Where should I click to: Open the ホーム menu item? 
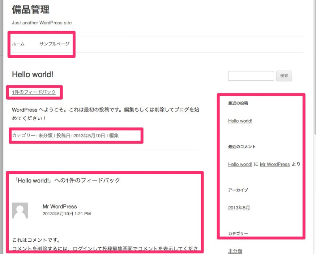pyautogui.click(x=18, y=44)
